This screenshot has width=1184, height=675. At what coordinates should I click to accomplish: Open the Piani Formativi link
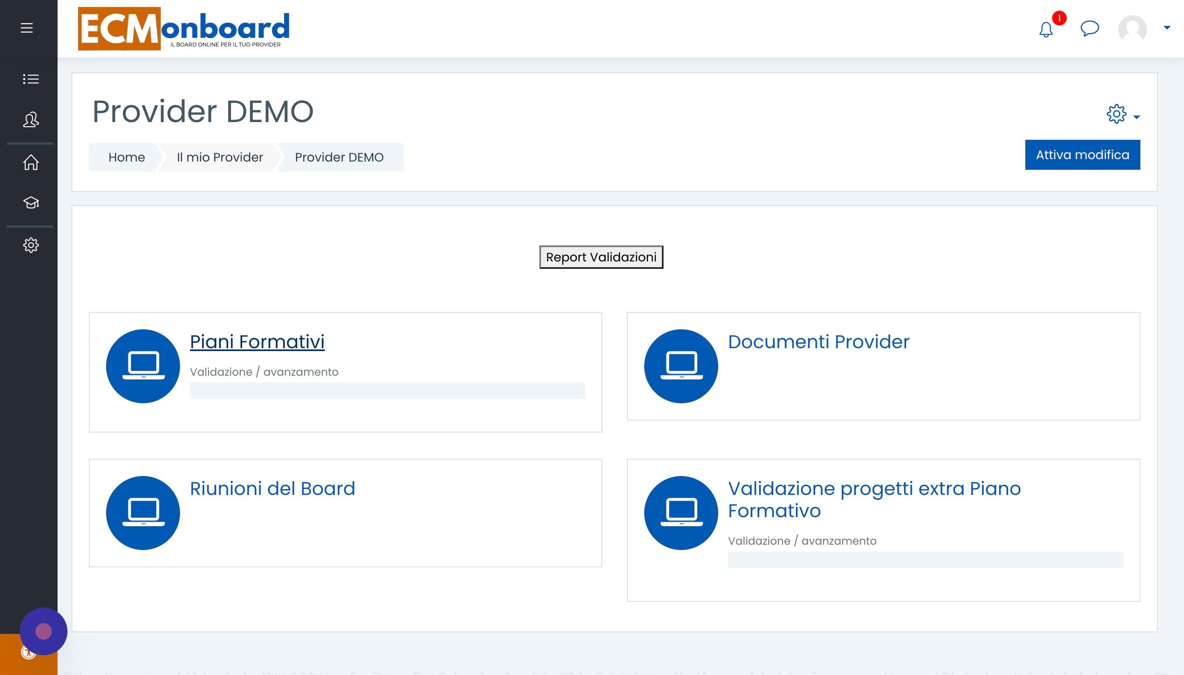(x=257, y=342)
